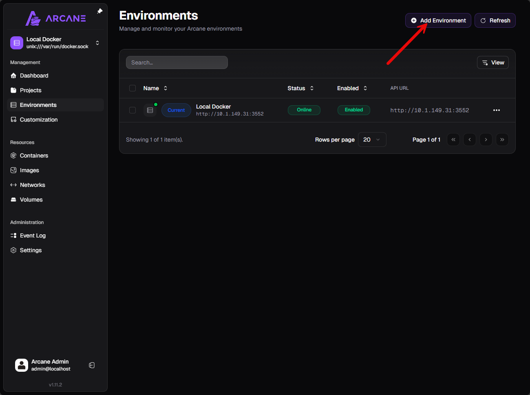This screenshot has height=395, width=530.
Task: Check the Local Docker row checkbox
Action: pos(132,110)
